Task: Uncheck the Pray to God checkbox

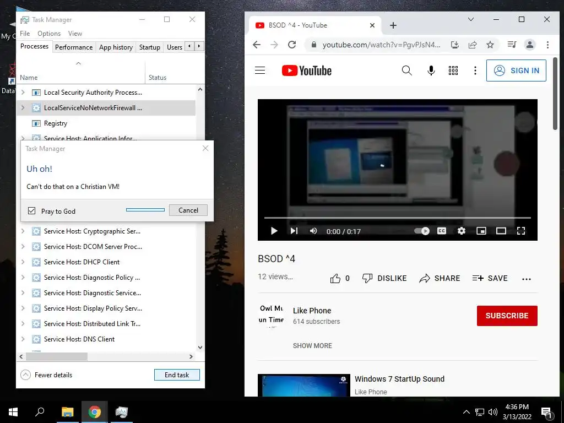Action: pos(31,211)
